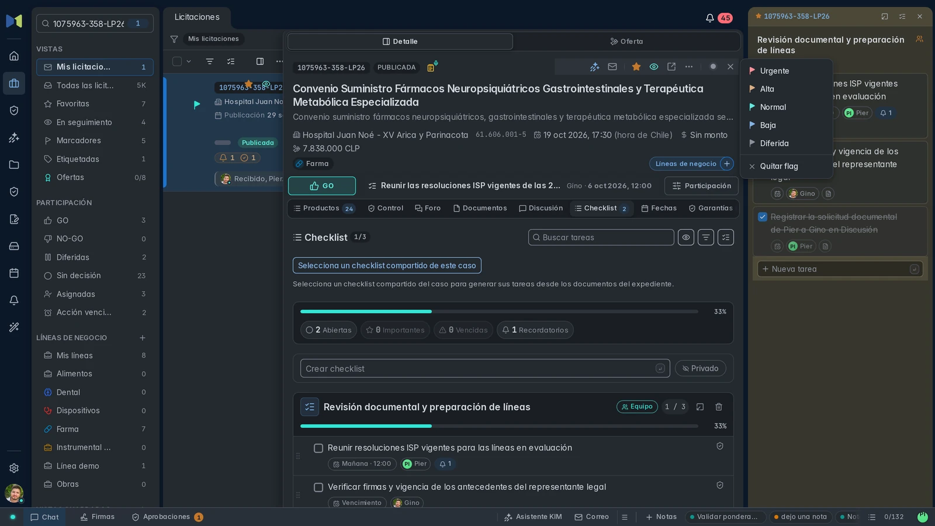The width and height of the screenshot is (935, 526).
Task: Open the Selecciona un checklist compartido selector
Action: click(387, 265)
